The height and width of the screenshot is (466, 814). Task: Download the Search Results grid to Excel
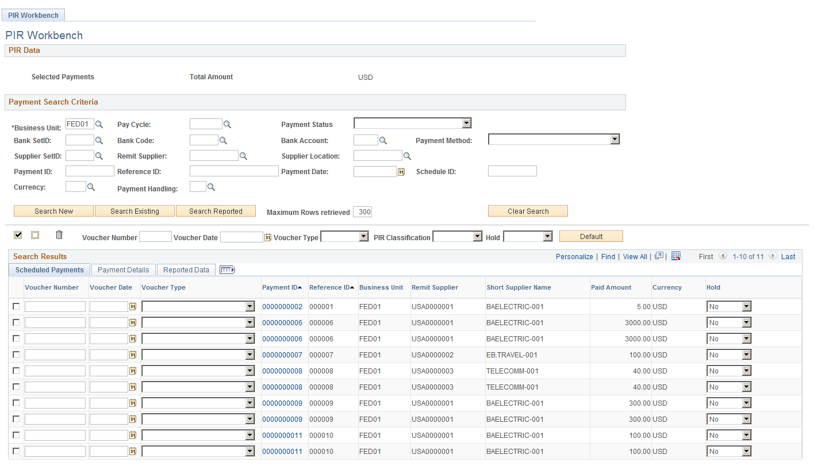pyautogui.click(x=676, y=256)
